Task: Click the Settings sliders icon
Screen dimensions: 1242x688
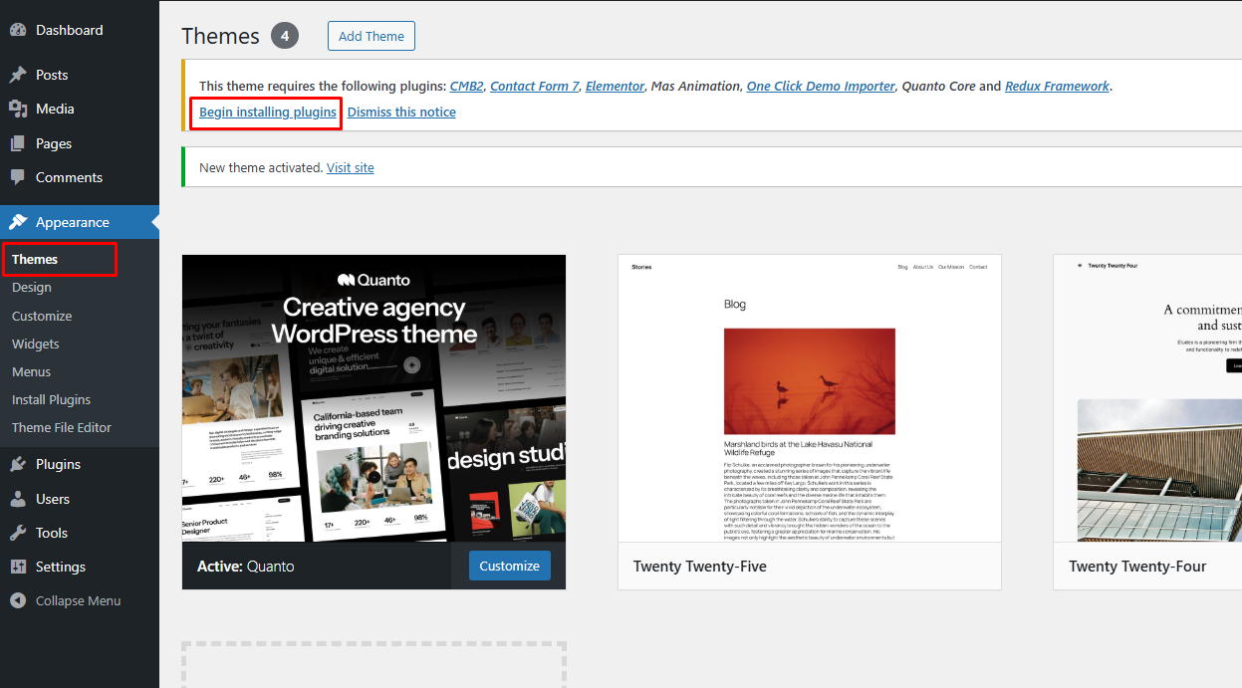Action: 18,567
